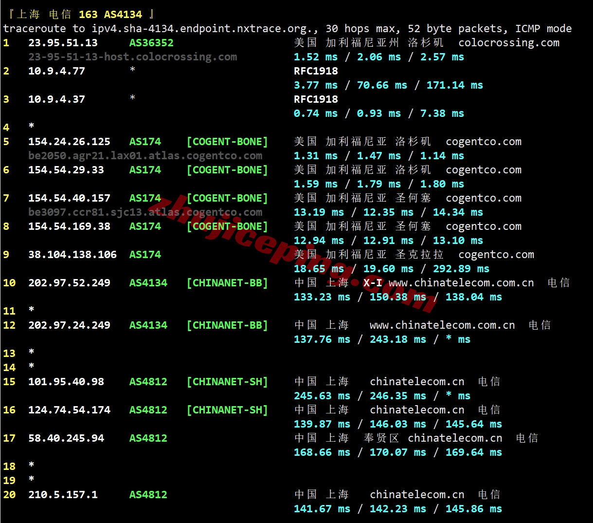The height and width of the screenshot is (523, 593).
Task: Click AS4812 on hop 17
Action: (148, 438)
